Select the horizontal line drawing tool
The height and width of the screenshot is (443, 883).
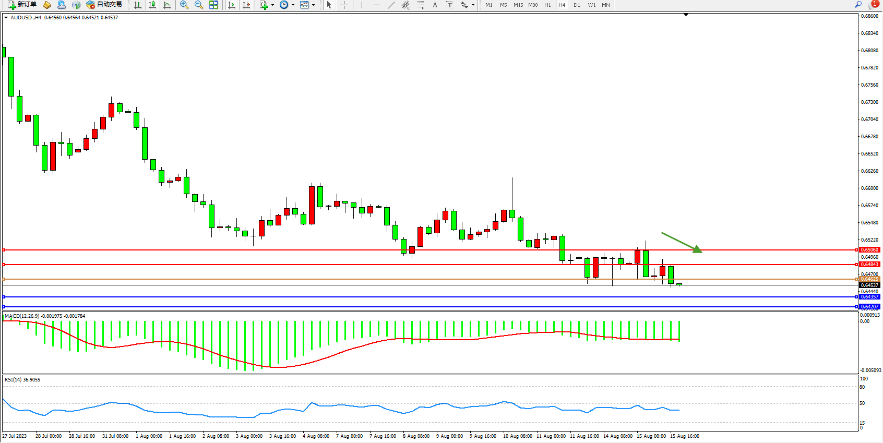377,5
